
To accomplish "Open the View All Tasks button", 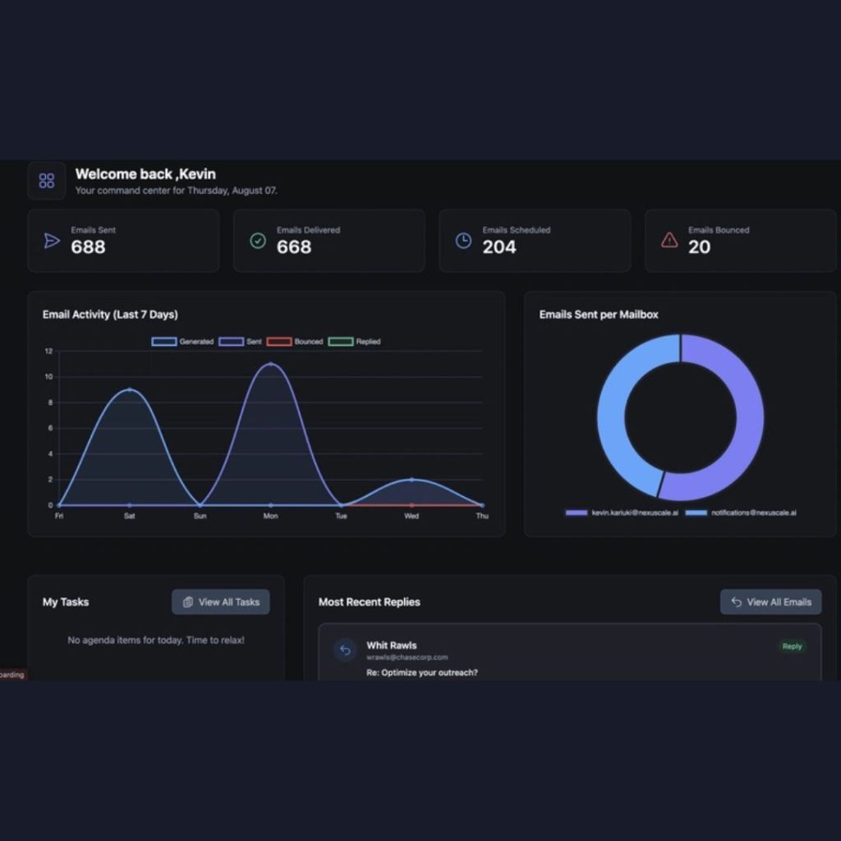I will click(x=220, y=602).
